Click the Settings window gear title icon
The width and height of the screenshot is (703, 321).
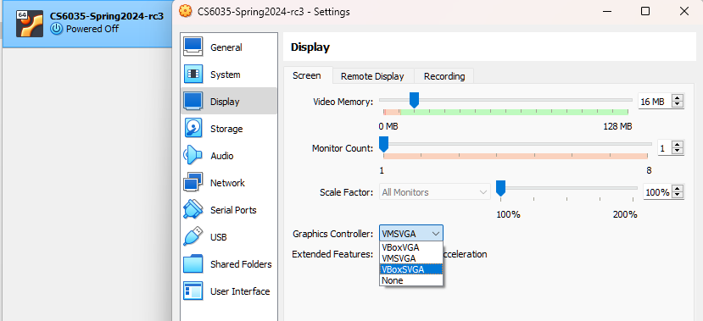coord(185,12)
